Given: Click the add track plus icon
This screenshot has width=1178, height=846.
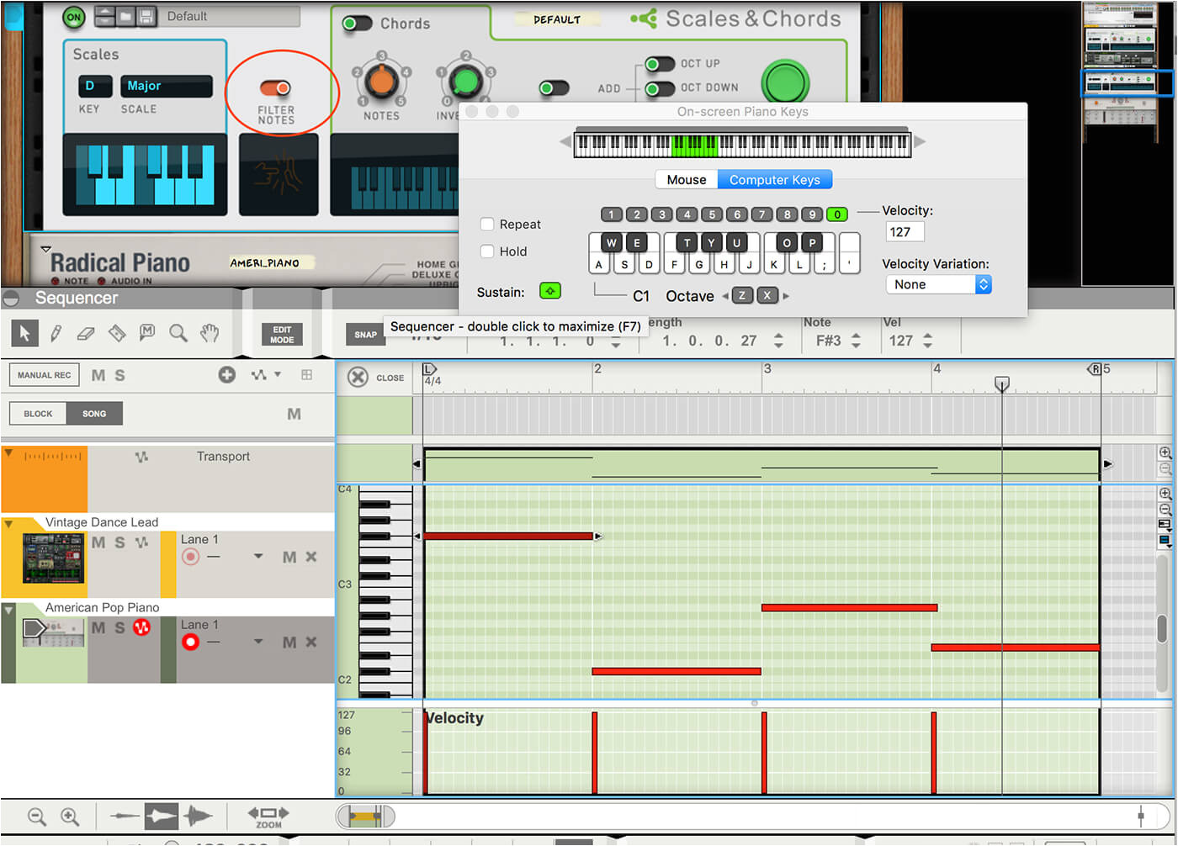Looking at the screenshot, I should pyautogui.click(x=227, y=375).
